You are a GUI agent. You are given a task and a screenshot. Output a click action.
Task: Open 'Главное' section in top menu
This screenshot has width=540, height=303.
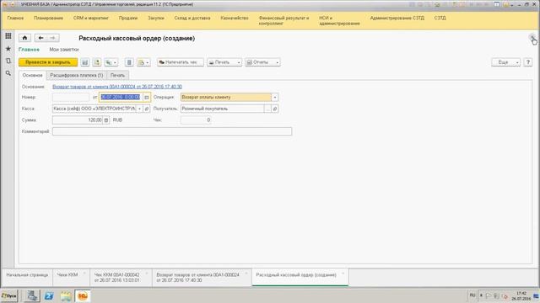15,18
